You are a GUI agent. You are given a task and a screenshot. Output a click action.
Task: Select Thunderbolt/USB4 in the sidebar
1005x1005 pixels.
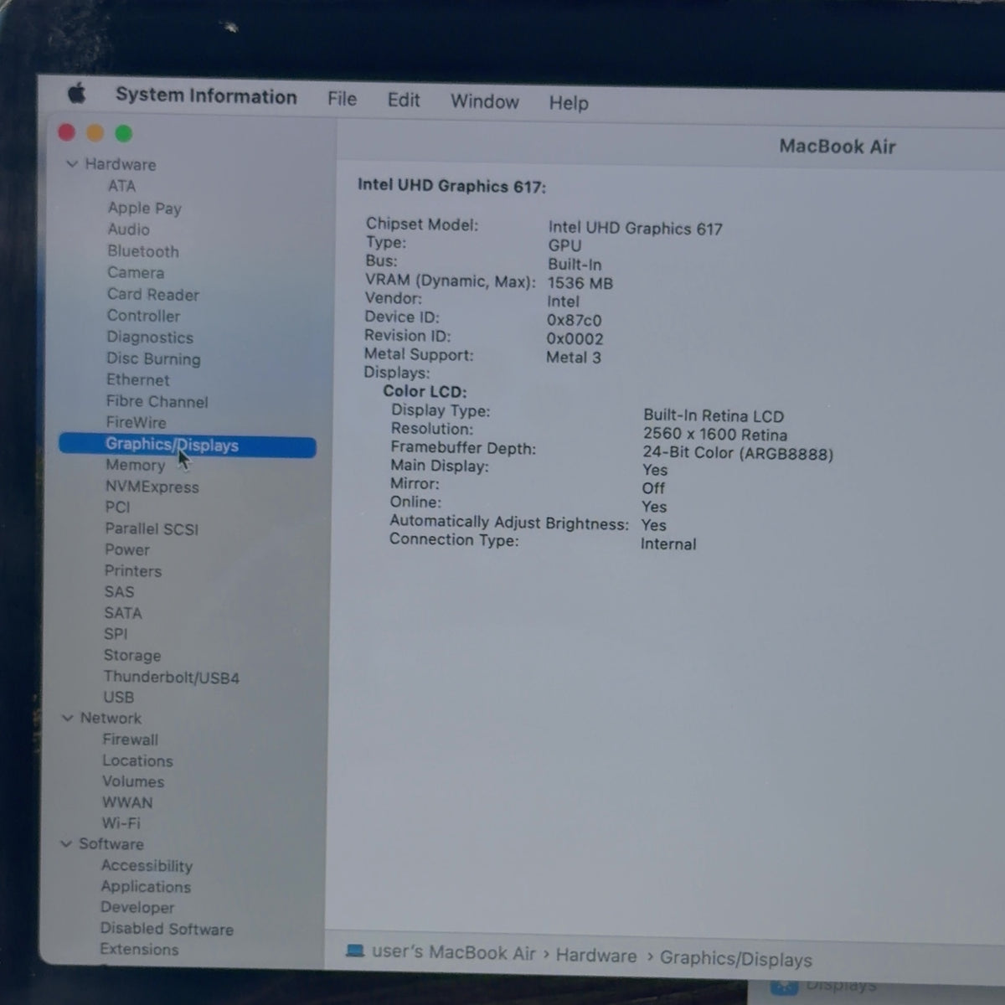tap(172, 677)
